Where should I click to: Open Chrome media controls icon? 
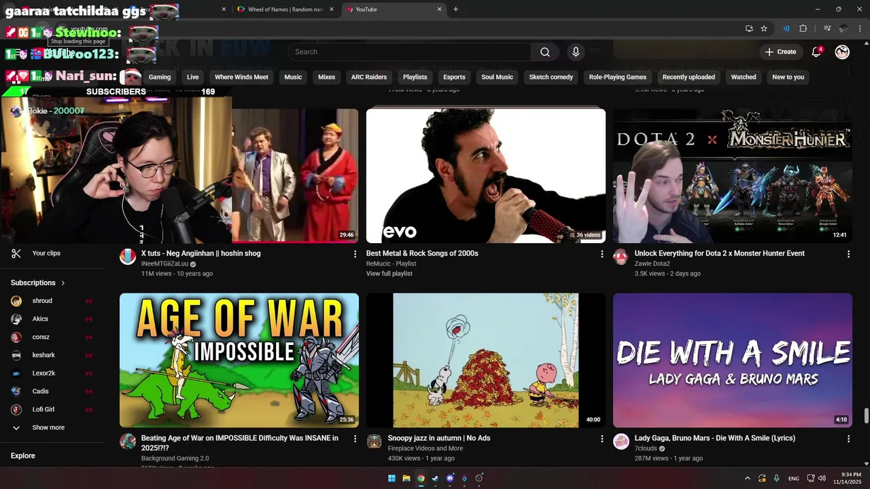(x=827, y=29)
